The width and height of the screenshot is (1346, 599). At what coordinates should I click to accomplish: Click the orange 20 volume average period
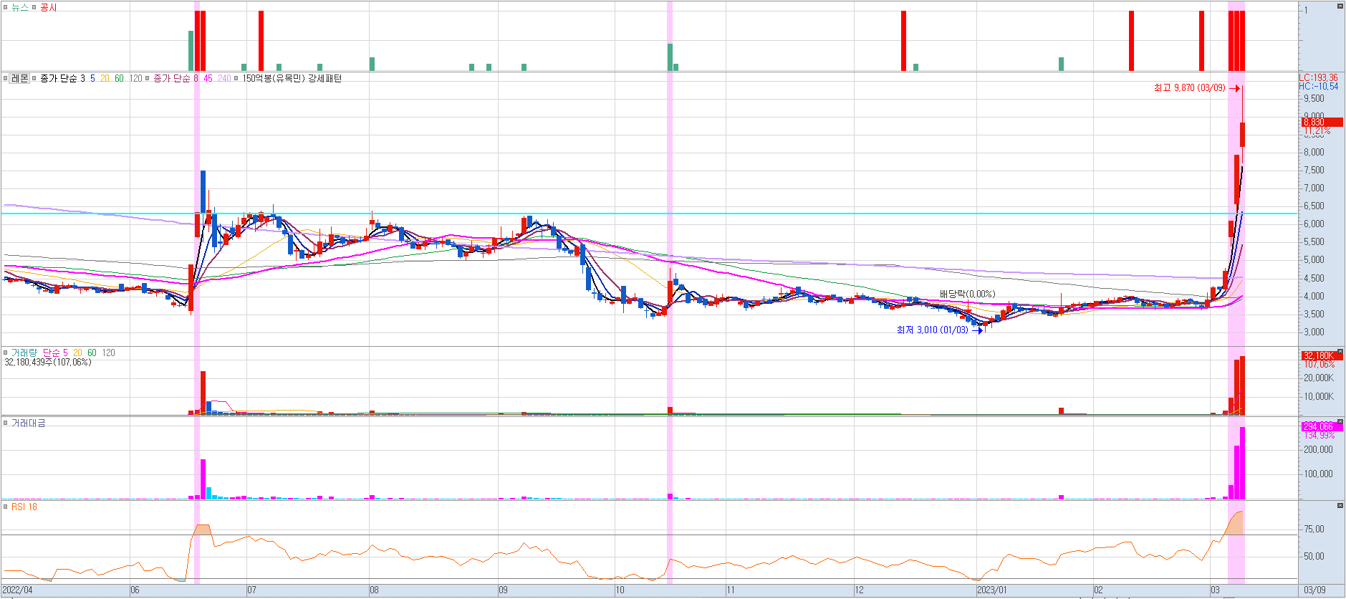click(x=77, y=353)
